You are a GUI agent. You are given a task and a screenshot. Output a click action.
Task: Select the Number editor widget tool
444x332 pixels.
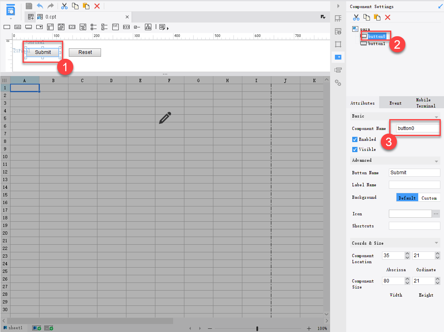(x=71, y=27)
